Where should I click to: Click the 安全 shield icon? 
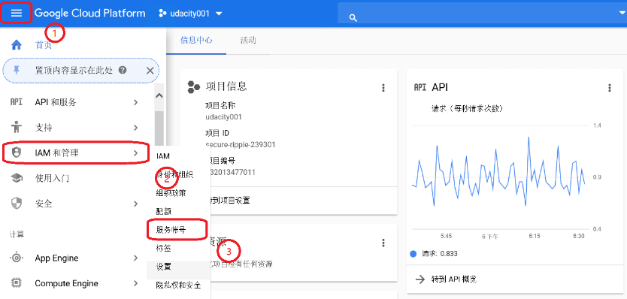coord(17,204)
